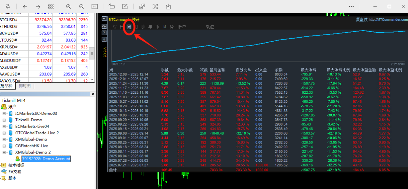
Task: Save the image with download icon
Action: pyautogui.click(x=168, y=7)
